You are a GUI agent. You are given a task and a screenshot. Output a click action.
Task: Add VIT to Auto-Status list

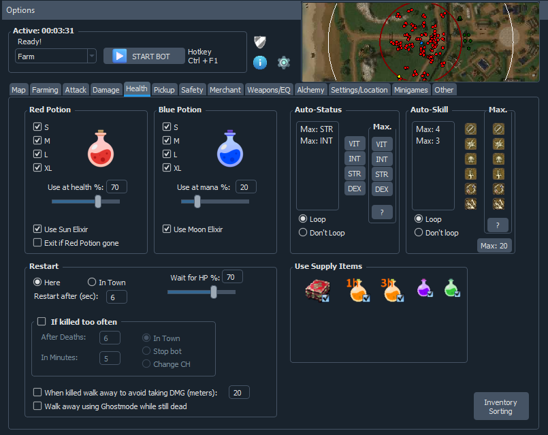tap(355, 144)
